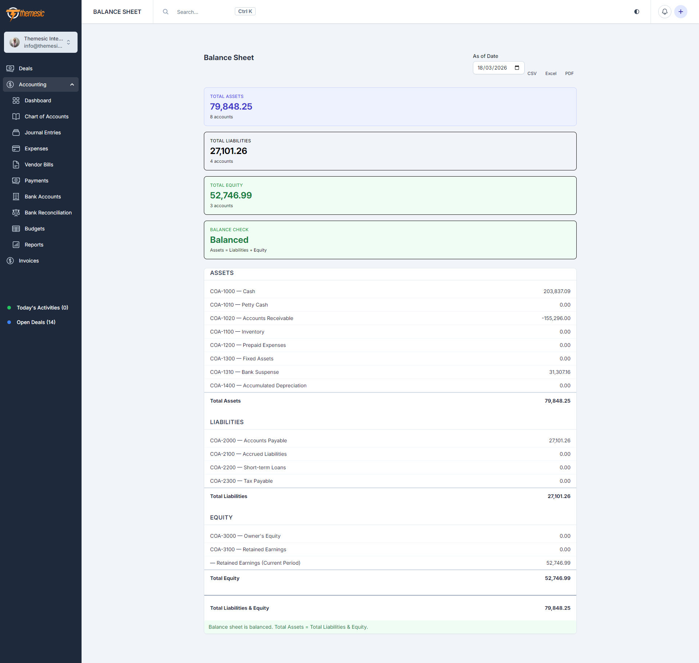Click the notification bell icon
The width and height of the screenshot is (699, 663).
664,12
